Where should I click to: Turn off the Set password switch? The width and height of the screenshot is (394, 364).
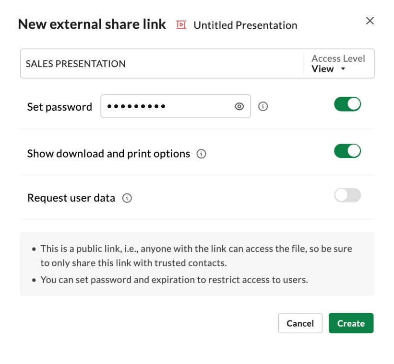click(347, 104)
